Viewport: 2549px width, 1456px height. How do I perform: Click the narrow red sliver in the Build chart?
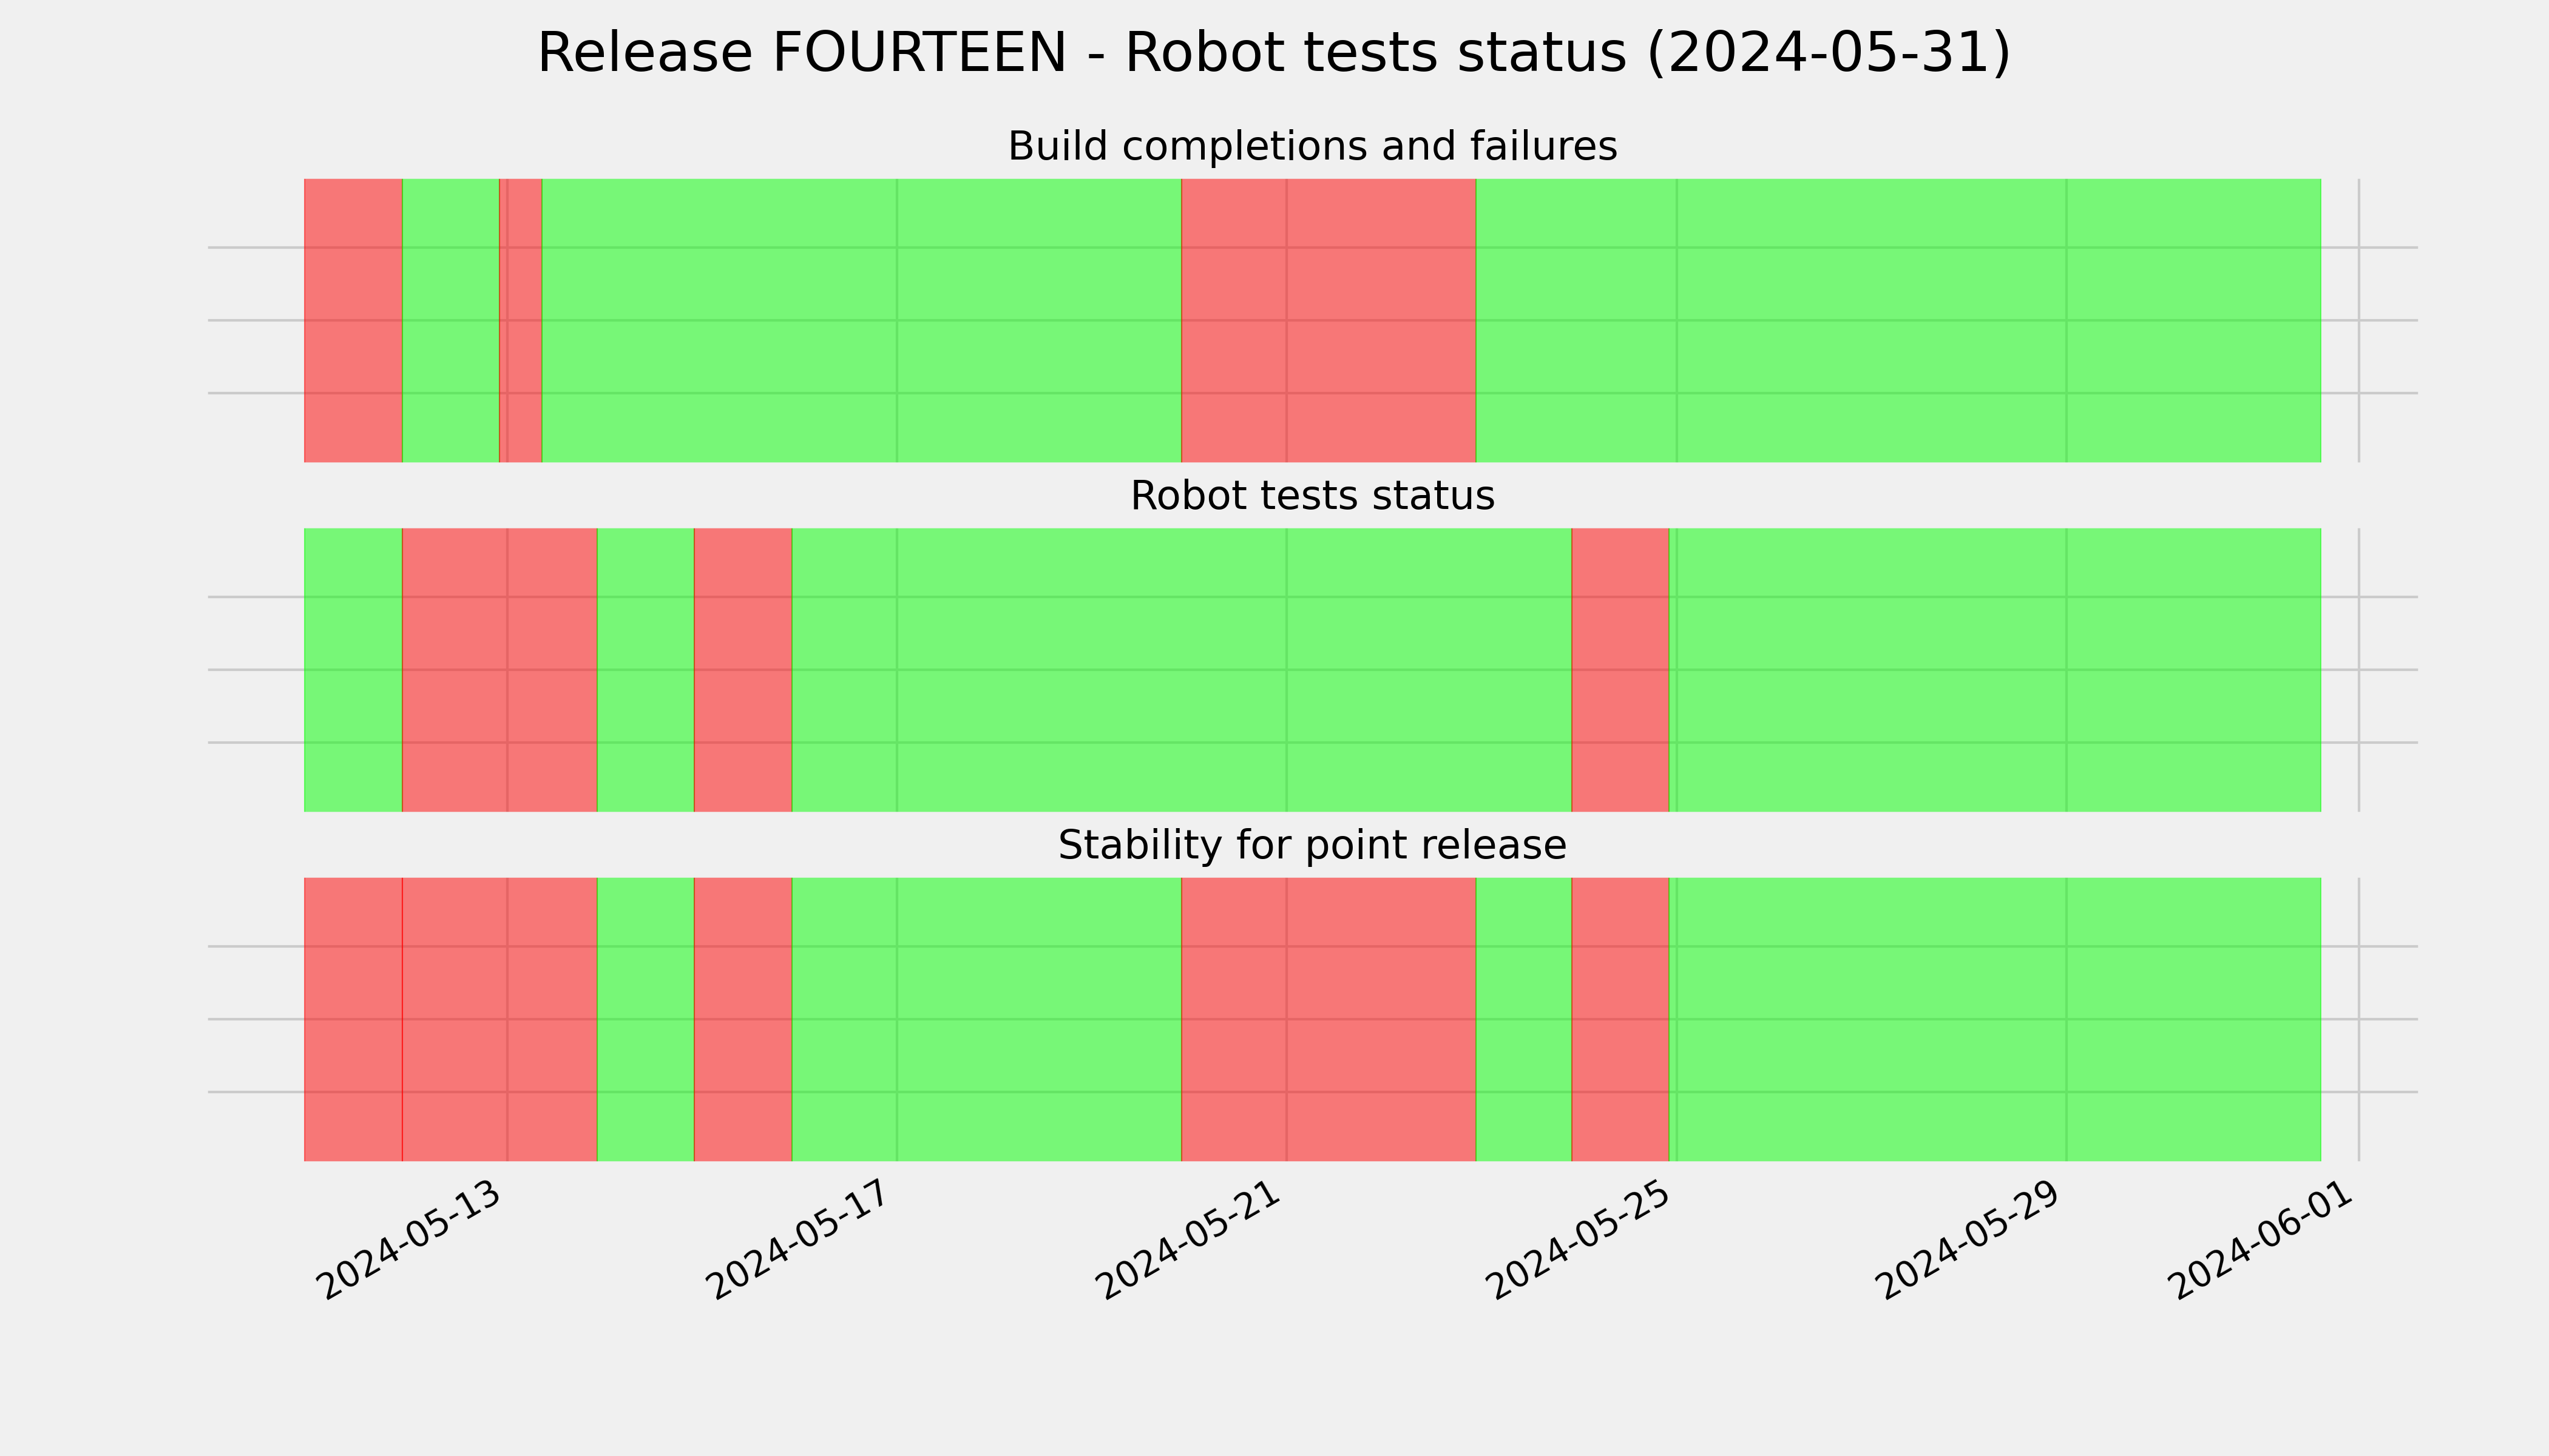click(x=520, y=320)
